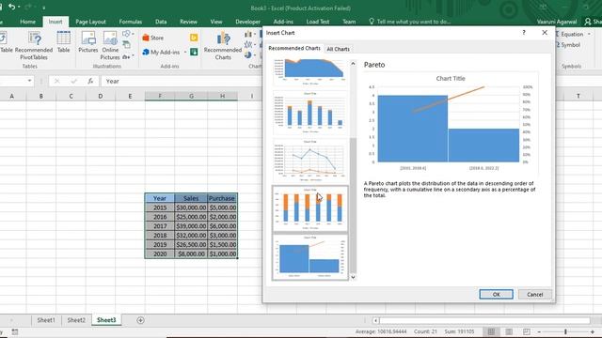Switch to Sheet2
602x338 pixels.
(x=76, y=320)
